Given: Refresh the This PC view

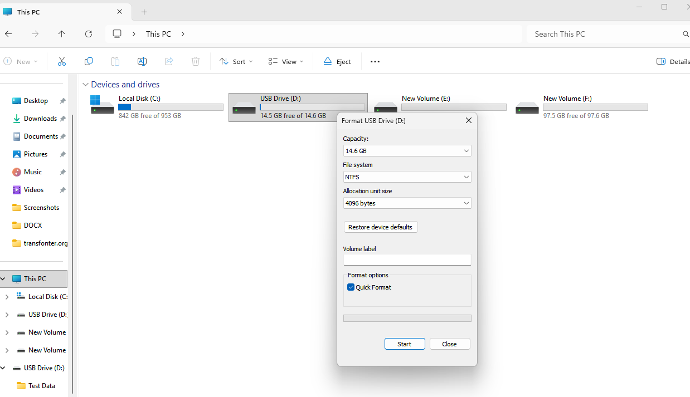Looking at the screenshot, I should tap(89, 34).
